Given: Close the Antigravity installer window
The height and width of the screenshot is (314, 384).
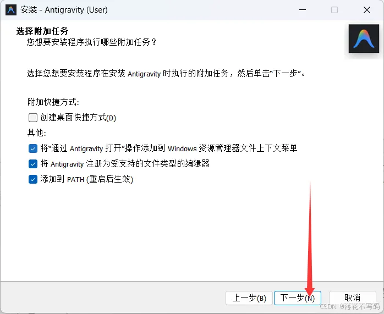Looking at the screenshot, I should (367, 10).
